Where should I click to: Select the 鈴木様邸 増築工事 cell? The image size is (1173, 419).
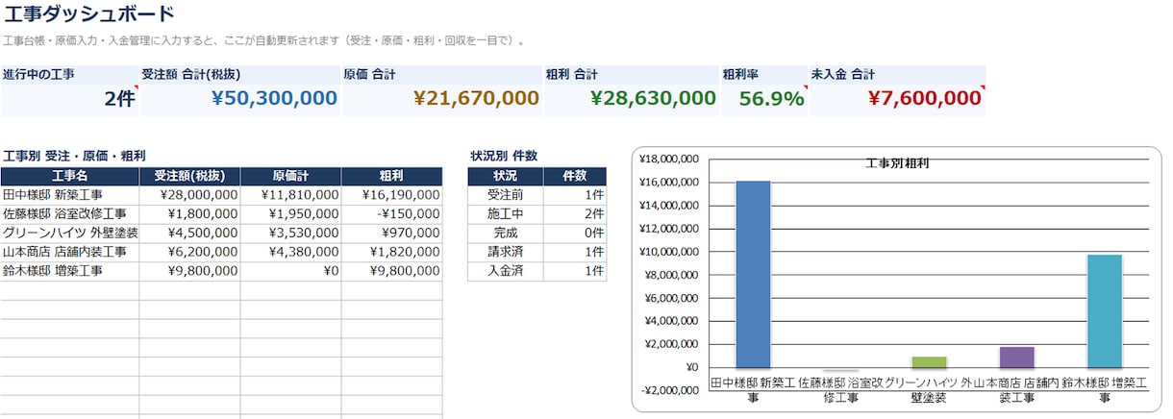pos(70,271)
